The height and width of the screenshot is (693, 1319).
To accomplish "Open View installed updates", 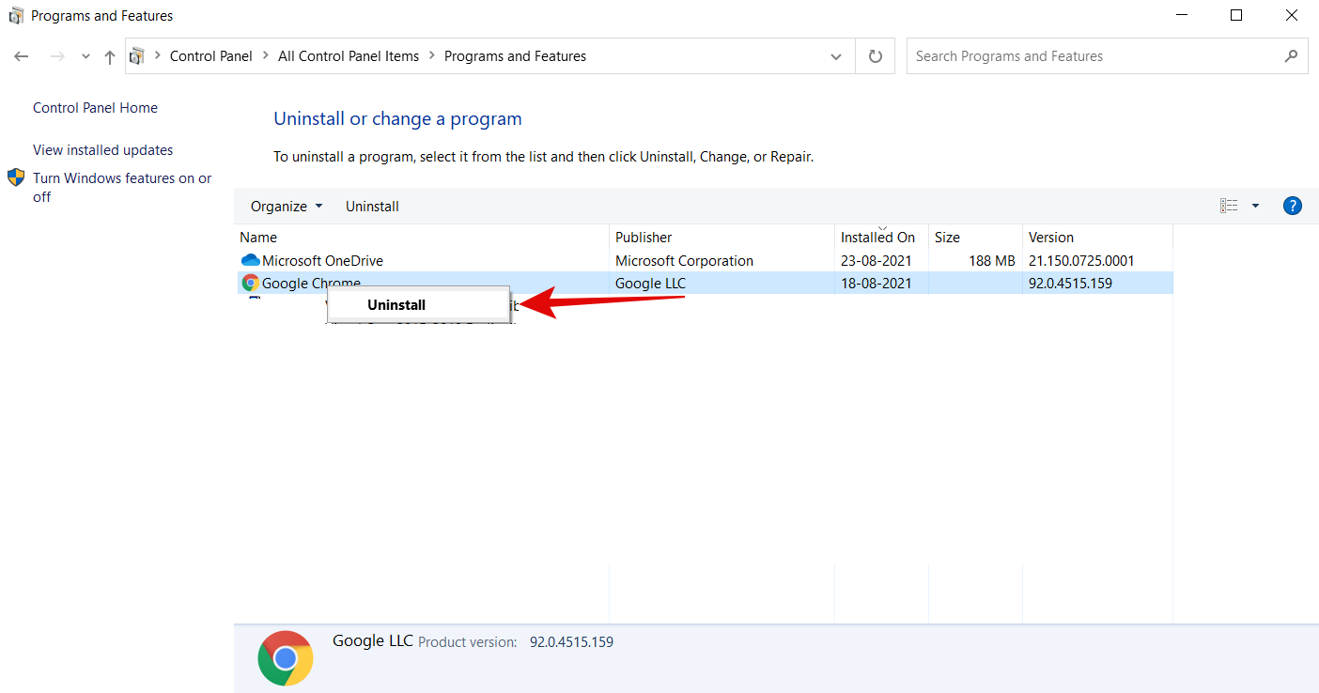I will pyautogui.click(x=103, y=150).
